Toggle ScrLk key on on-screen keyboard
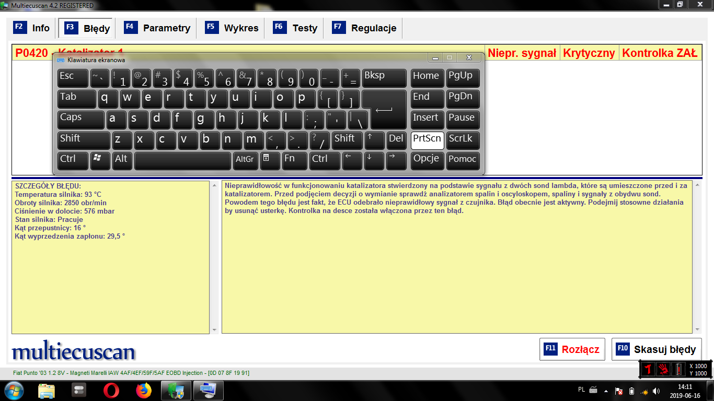Image resolution: width=714 pixels, height=401 pixels. tap(463, 140)
